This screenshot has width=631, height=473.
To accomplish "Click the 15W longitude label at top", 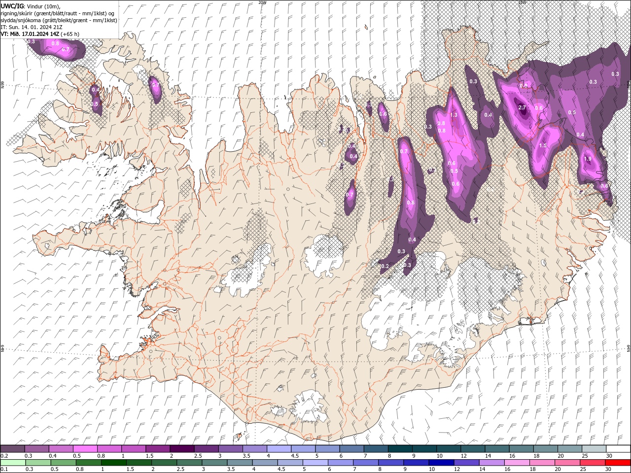I will 522,2.
